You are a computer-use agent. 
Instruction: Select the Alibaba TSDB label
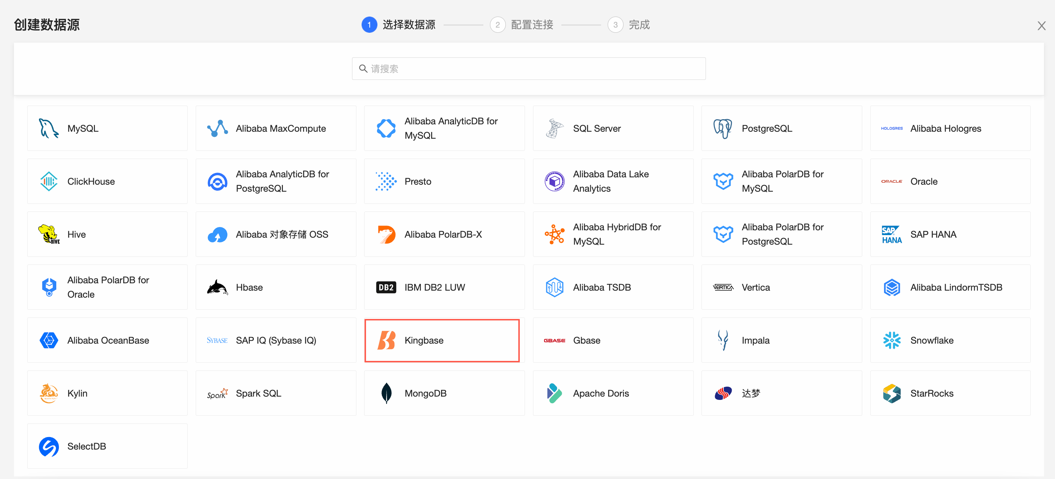[602, 287]
